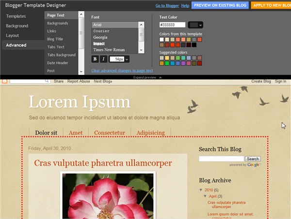The image size is (291, 219).
Task: Open the text color picker dropdown
Action: (x=195, y=25)
